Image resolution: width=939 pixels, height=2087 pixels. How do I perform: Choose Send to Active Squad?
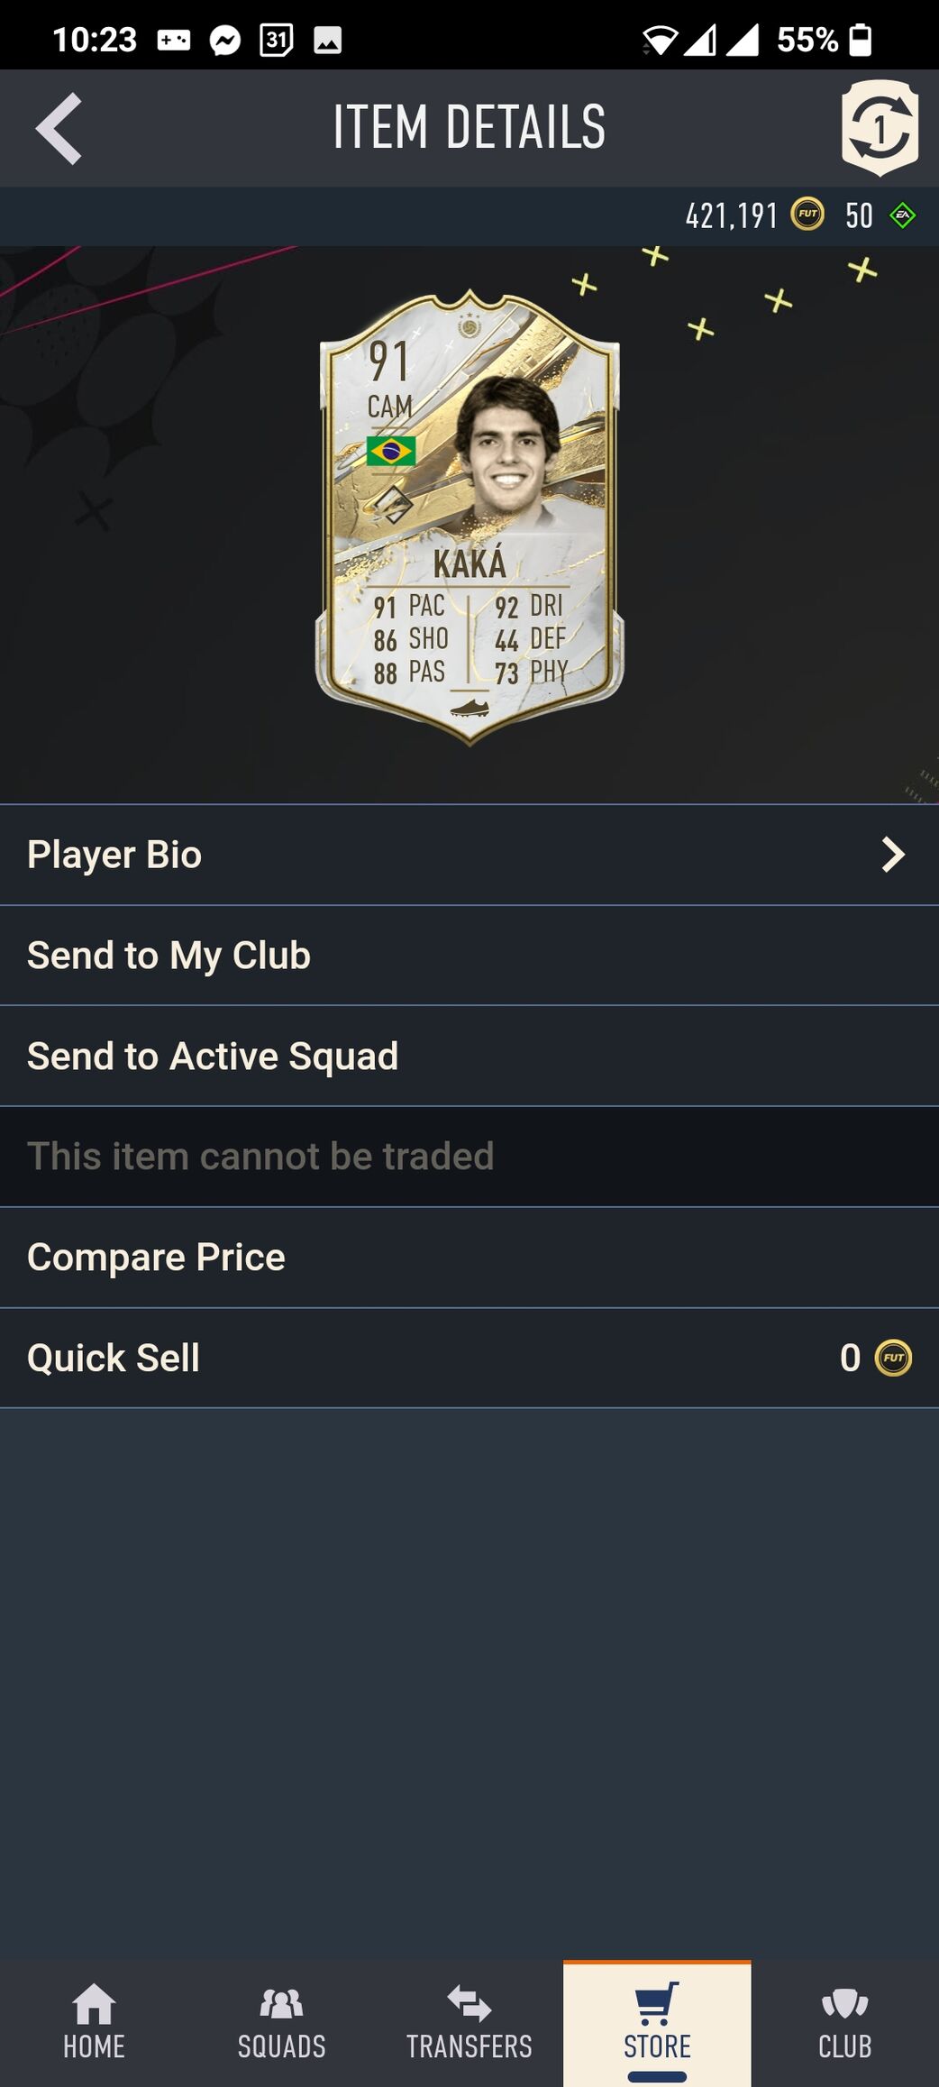click(x=213, y=1057)
